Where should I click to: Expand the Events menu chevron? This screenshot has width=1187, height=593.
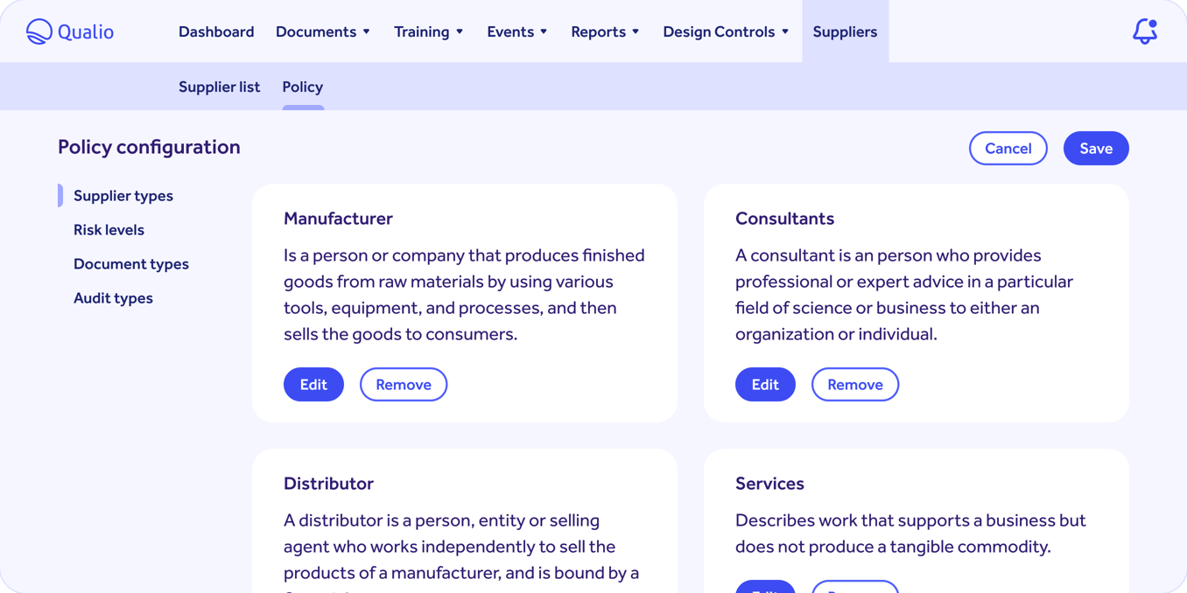point(543,31)
